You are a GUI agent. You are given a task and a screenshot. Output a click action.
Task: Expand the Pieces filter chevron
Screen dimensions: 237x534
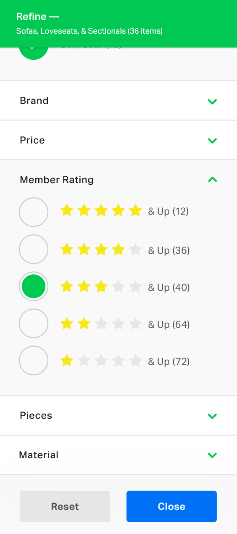(212, 416)
